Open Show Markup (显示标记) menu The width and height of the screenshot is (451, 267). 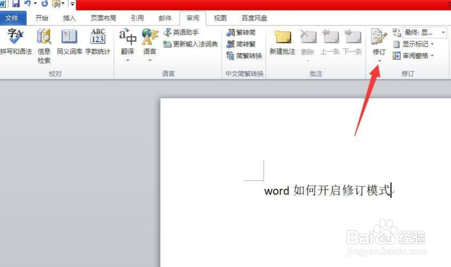tap(413, 44)
